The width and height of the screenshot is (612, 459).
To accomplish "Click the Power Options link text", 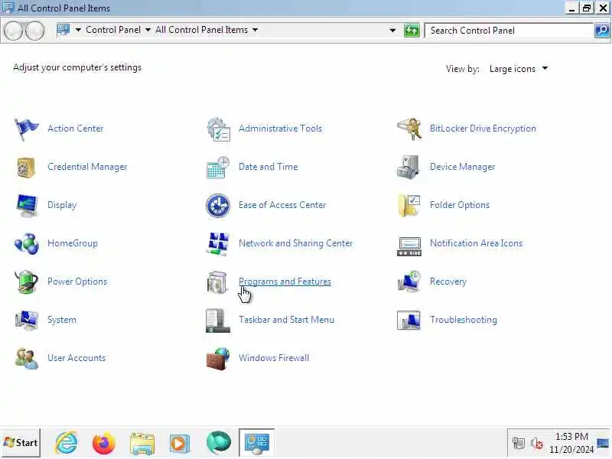I will click(x=77, y=282).
